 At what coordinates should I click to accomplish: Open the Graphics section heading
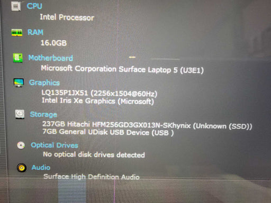(44, 82)
